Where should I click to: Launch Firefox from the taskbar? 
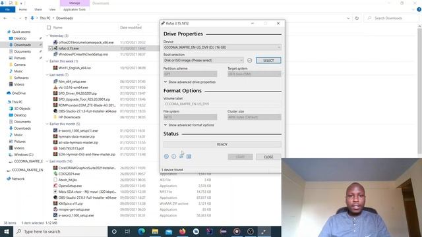coord(182,231)
